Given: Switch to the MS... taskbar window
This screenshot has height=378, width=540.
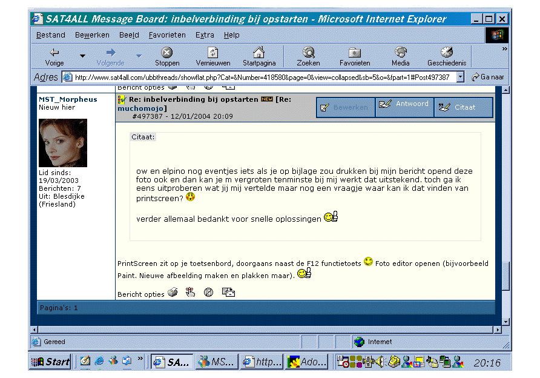Looking at the screenshot, I should click(217, 362).
